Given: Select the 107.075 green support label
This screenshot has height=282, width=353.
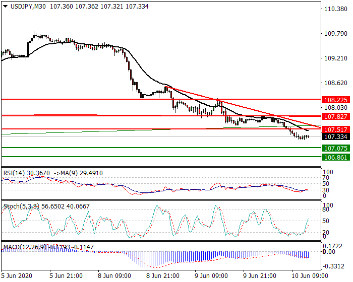Looking at the screenshot, I should tap(336, 148).
